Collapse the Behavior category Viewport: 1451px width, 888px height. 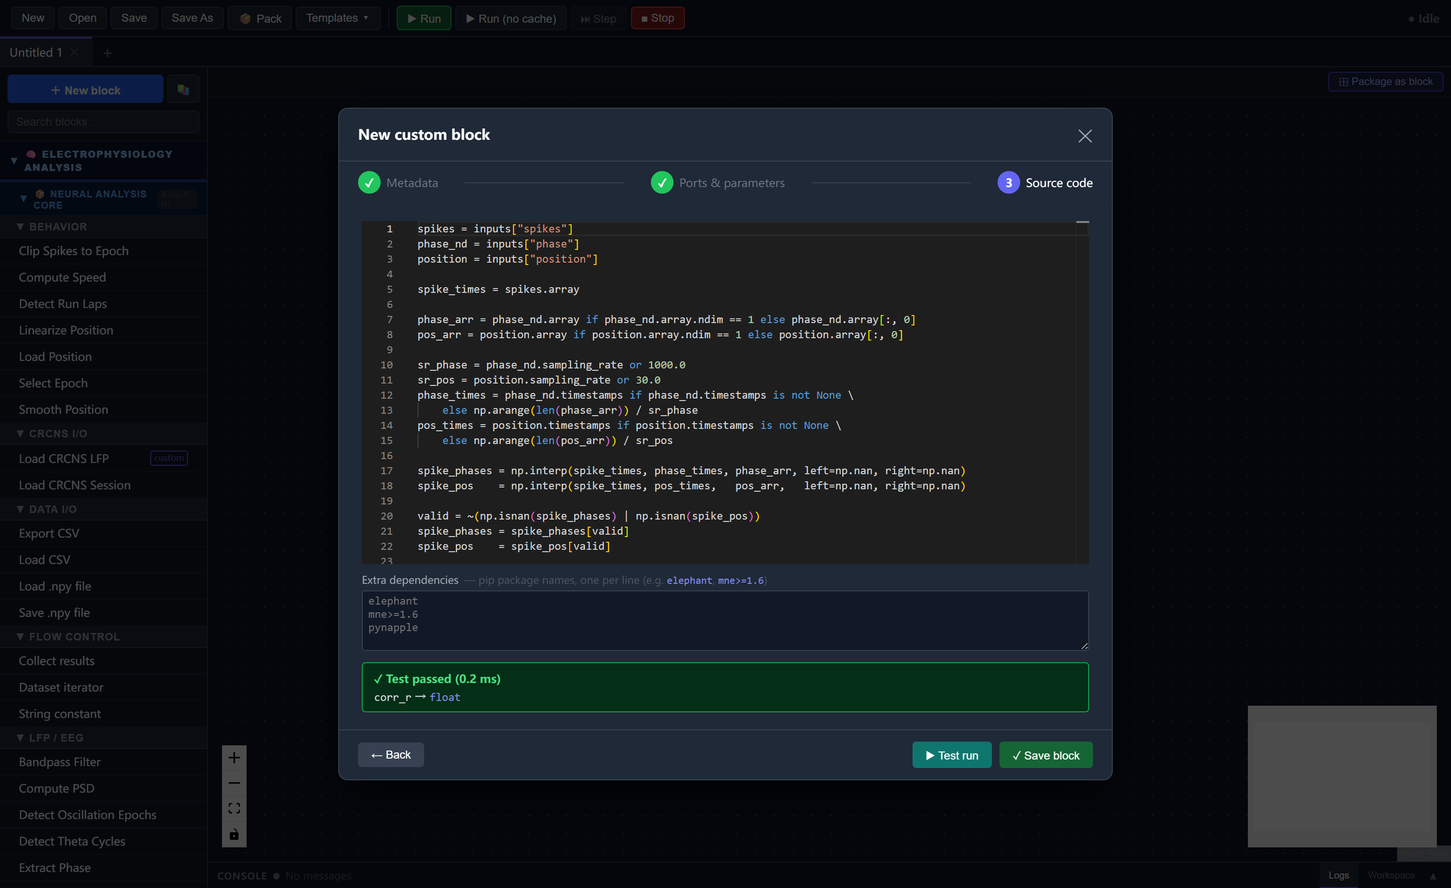pos(20,227)
